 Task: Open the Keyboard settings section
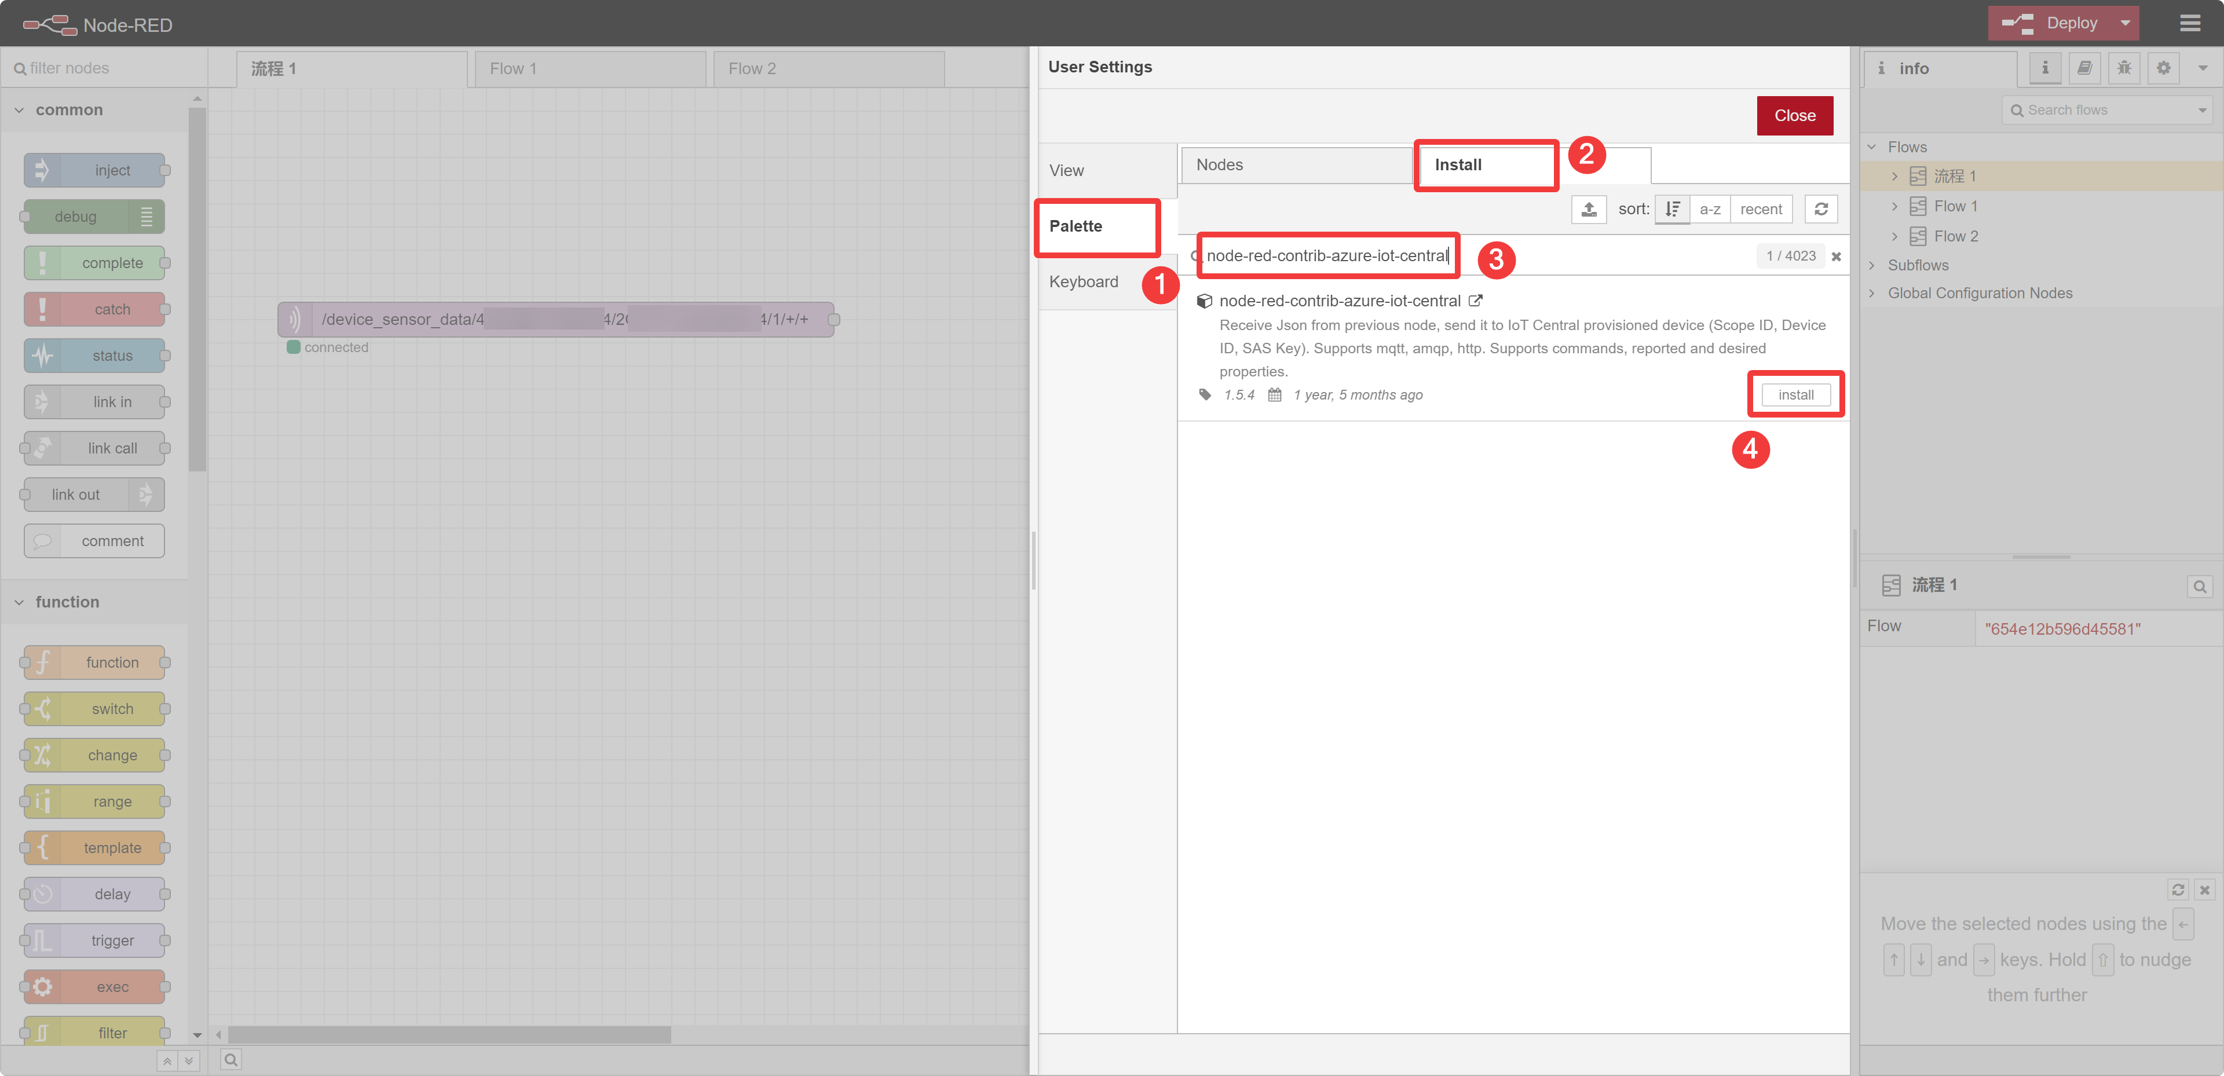1108,281
